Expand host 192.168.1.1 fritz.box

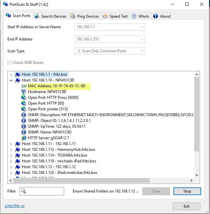[11, 75]
